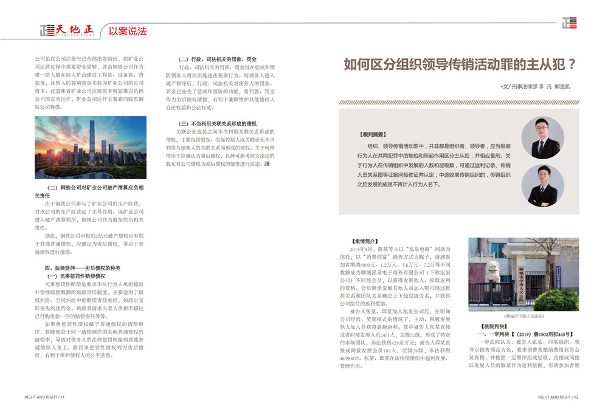Click the summary text starting 组织、领导传销活动罪中

click(x=434, y=165)
